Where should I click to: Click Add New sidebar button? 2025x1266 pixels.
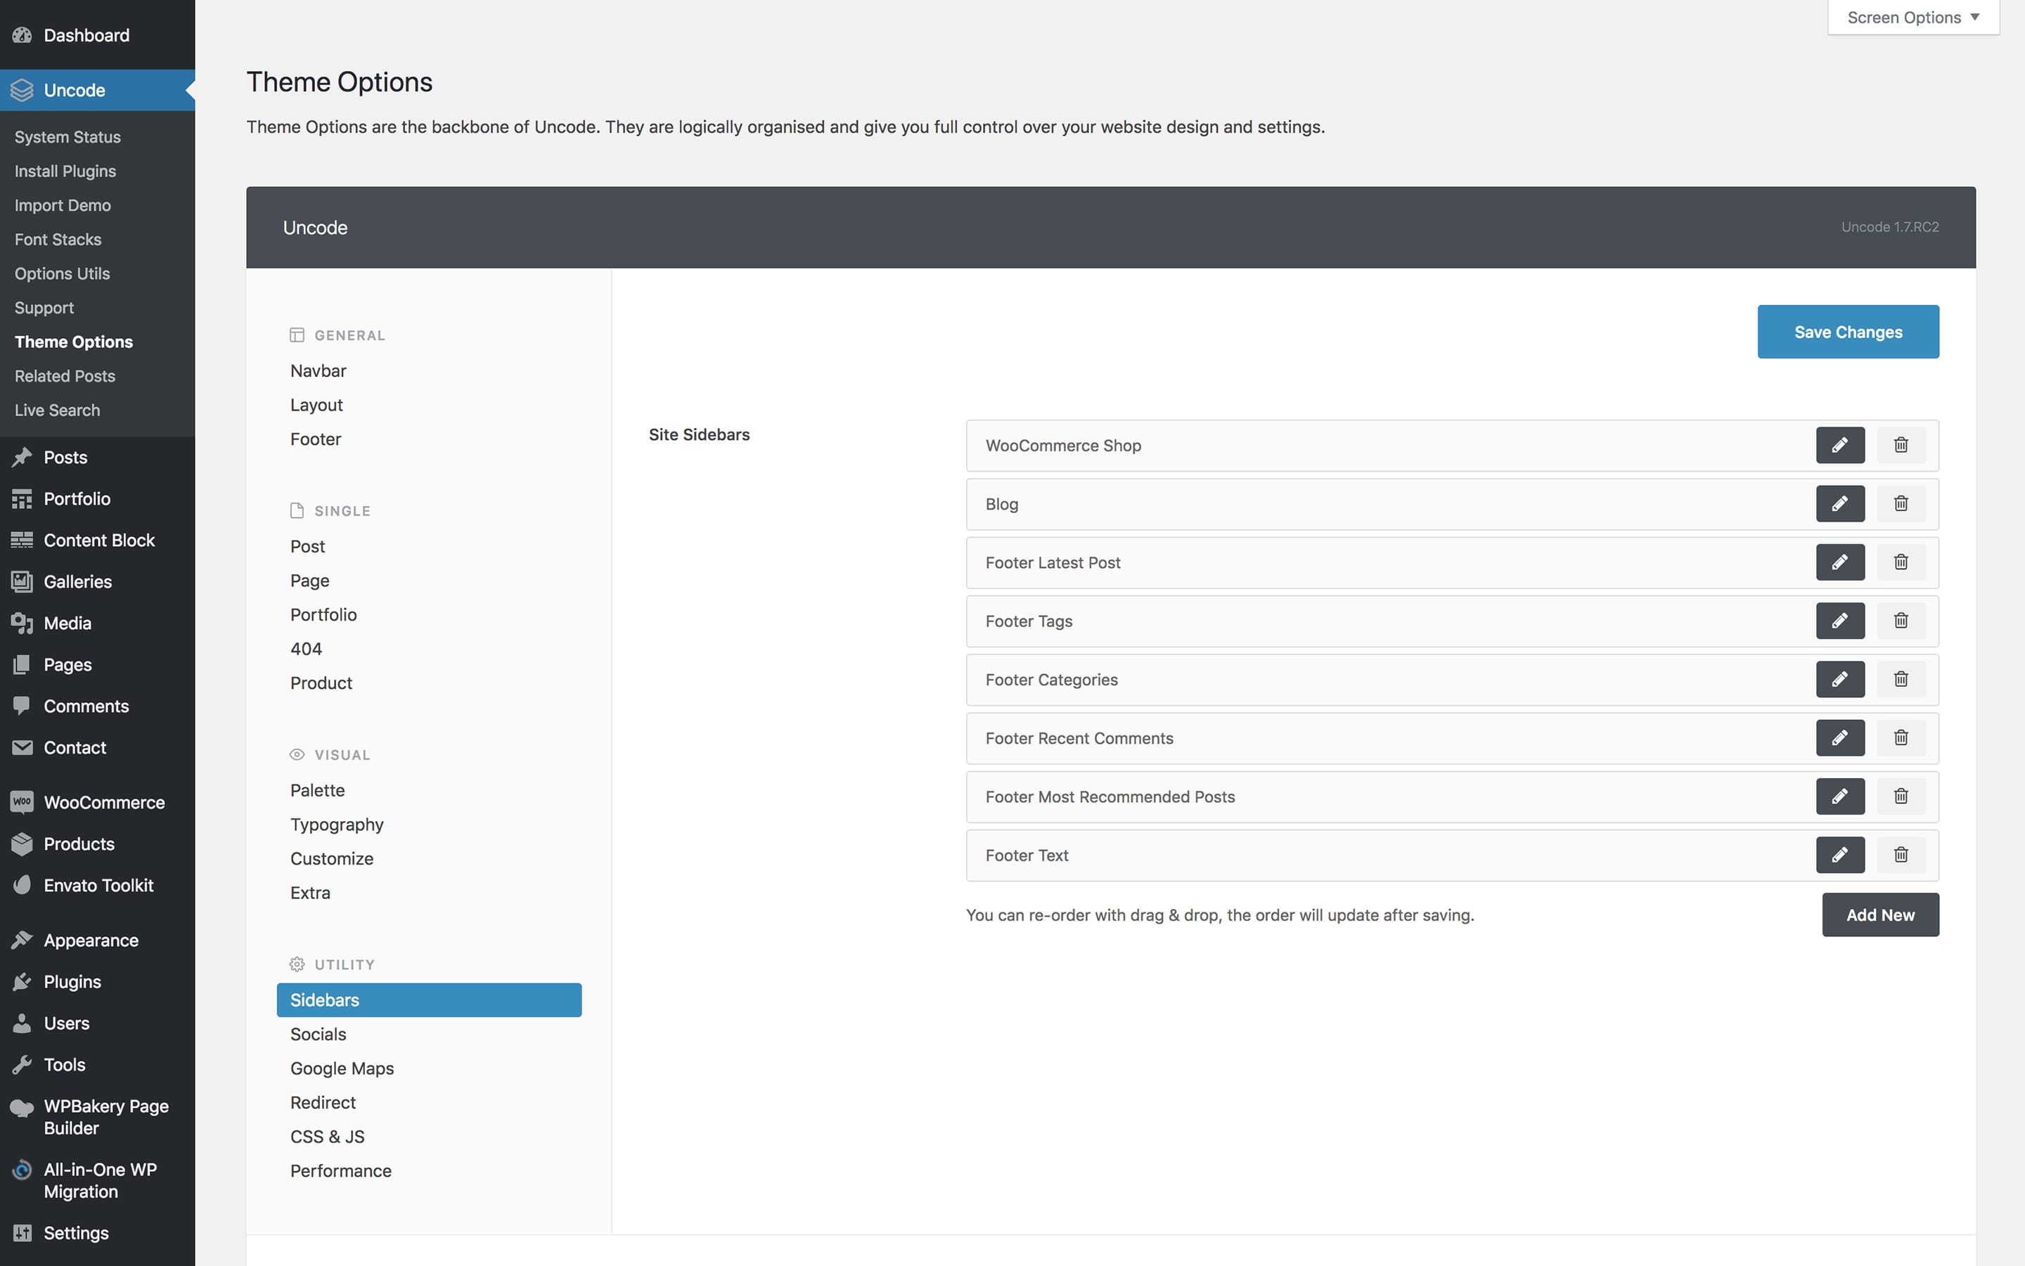(x=1881, y=915)
